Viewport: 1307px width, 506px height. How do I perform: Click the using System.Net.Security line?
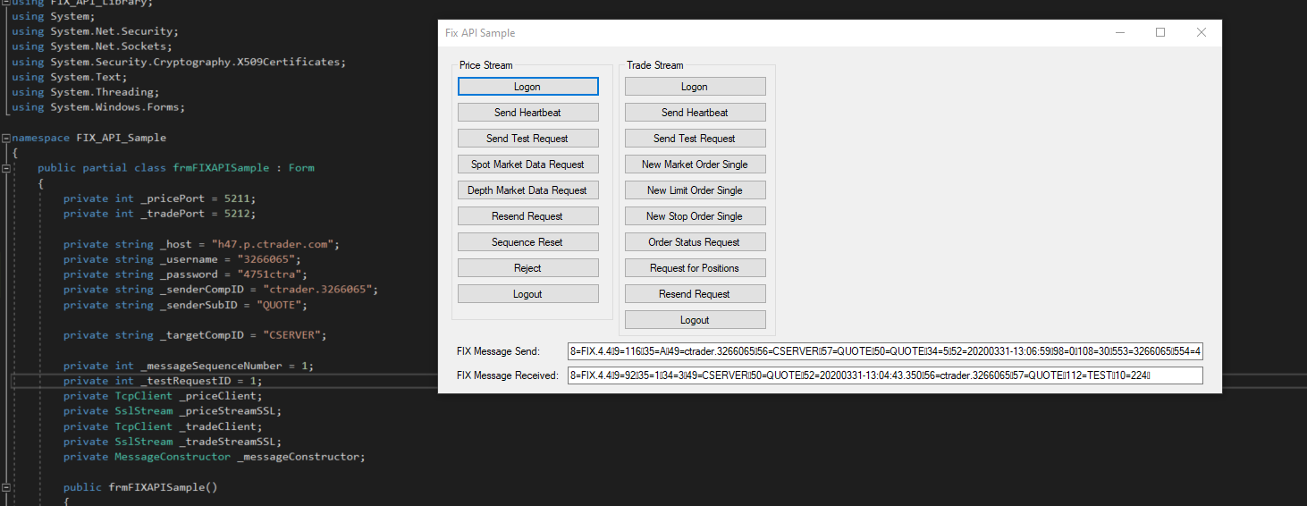95,31
